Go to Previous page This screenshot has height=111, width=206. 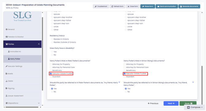pyautogui.click(x=153, y=103)
